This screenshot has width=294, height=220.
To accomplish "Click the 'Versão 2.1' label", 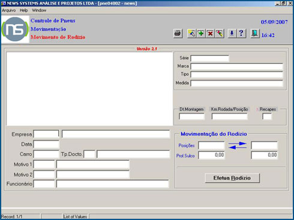I will click(x=146, y=48).
